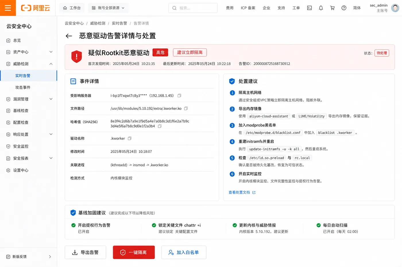Viewport: 402px width, 267px height.
Task: Open 配置检查 in the sidebar
Action: tap(28, 122)
